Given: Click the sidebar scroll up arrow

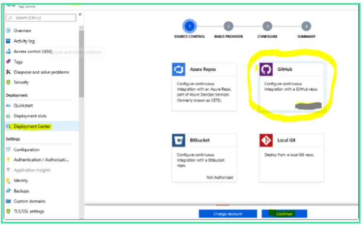Looking at the screenshot, I should point(81,28).
